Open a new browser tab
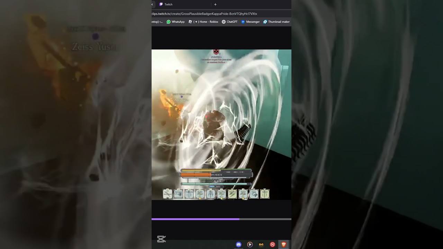 pyautogui.click(x=215, y=4)
